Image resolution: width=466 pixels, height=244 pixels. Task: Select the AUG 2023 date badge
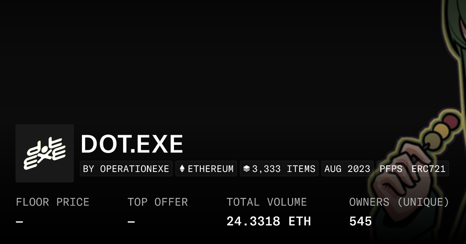(347, 169)
